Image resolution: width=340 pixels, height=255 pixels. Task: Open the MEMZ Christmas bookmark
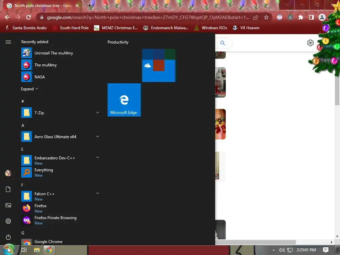point(116,28)
